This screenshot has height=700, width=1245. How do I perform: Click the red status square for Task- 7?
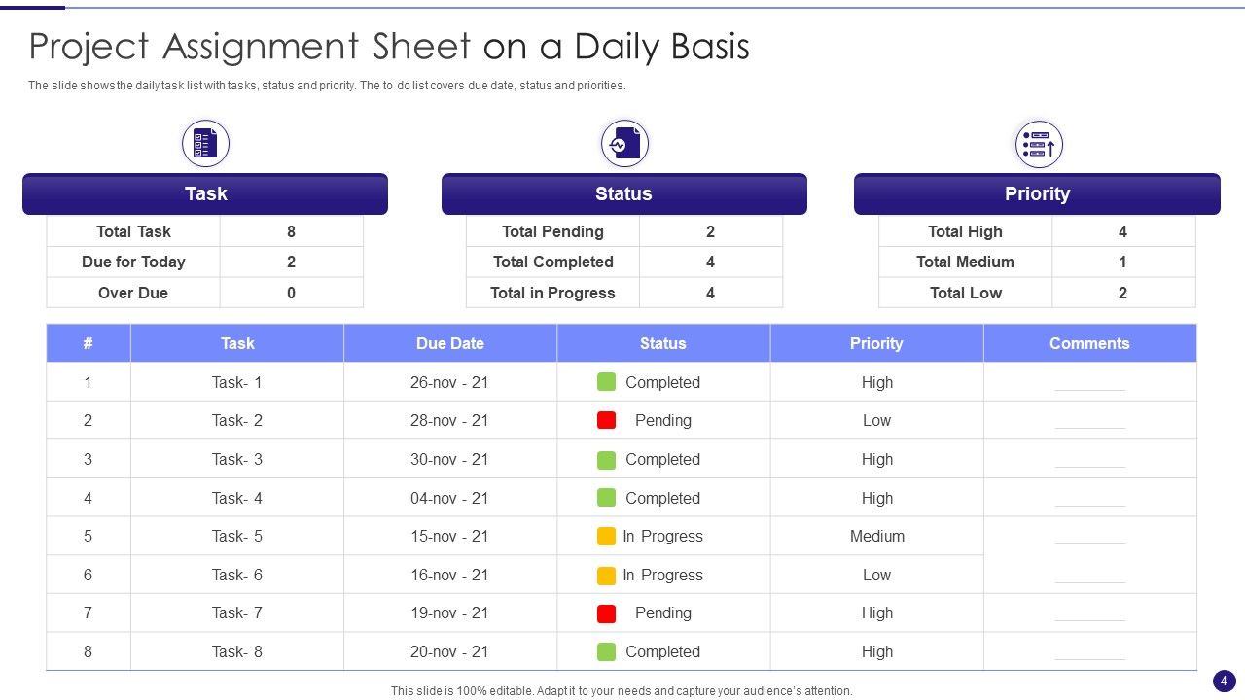coord(606,612)
